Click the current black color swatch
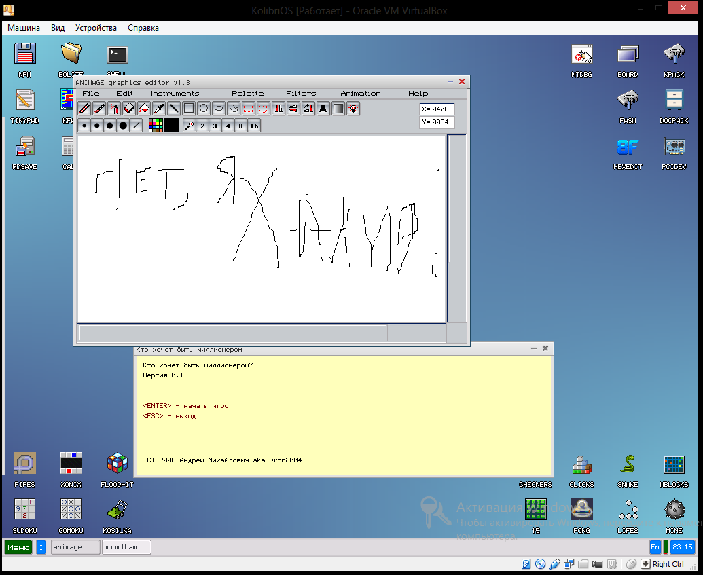Viewport: 703px width, 575px height. click(171, 126)
